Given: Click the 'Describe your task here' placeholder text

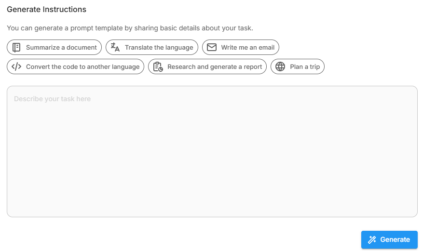Looking at the screenshot, I should [x=52, y=99].
